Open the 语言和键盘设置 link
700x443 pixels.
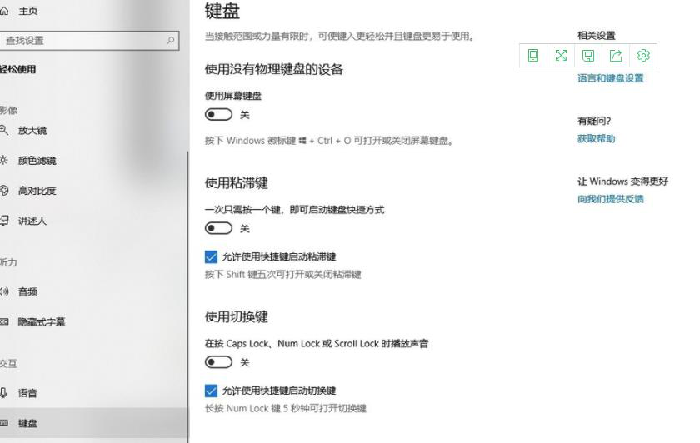610,78
